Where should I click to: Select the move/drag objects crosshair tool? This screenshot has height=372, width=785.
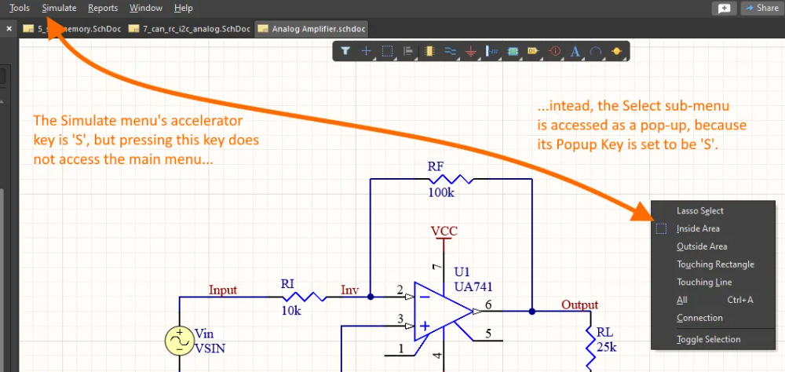click(x=366, y=51)
